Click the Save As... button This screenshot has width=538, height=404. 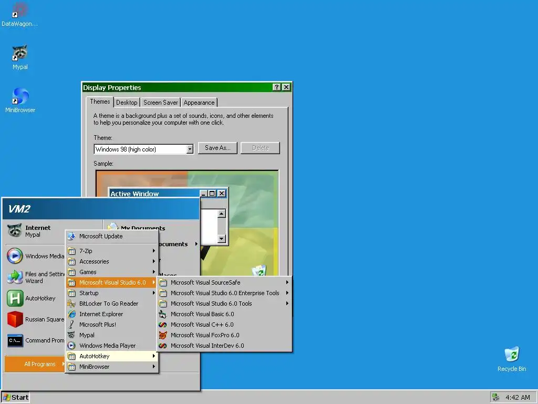point(218,148)
